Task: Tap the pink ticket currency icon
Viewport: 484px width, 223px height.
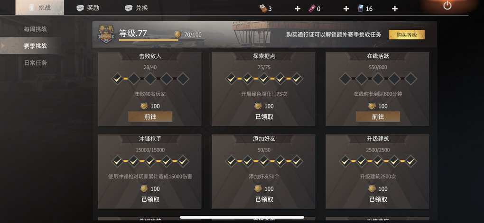Action: (311, 9)
